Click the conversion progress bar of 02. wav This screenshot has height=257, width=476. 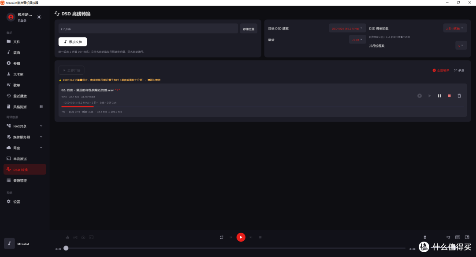point(263,107)
